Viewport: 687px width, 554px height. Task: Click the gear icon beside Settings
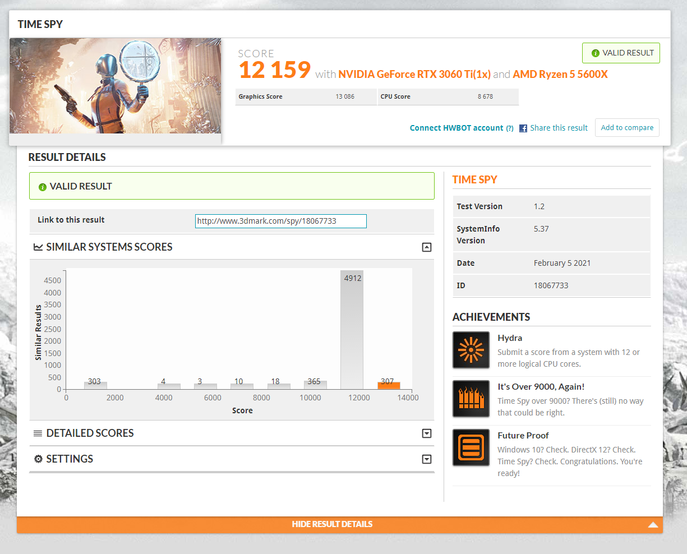point(38,459)
